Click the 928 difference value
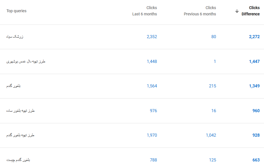The height and width of the screenshot is (168, 264). point(256,135)
